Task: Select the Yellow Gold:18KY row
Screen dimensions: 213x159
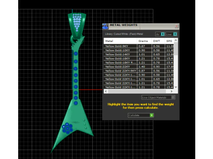Action: pyautogui.click(x=139, y=58)
